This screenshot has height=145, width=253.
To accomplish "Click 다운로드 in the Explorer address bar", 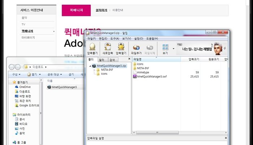I will [x=38, y=67].
